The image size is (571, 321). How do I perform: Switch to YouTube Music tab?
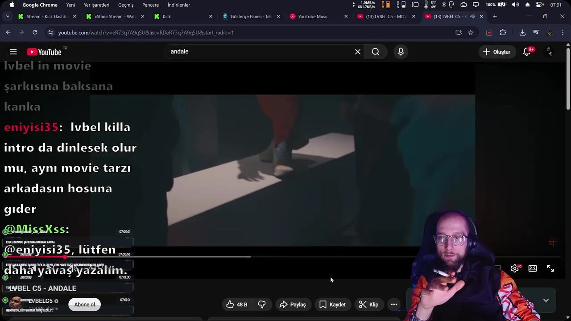coord(318,16)
